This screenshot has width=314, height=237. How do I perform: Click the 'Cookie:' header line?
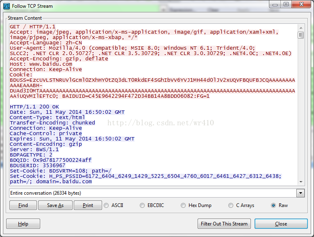[21, 75]
